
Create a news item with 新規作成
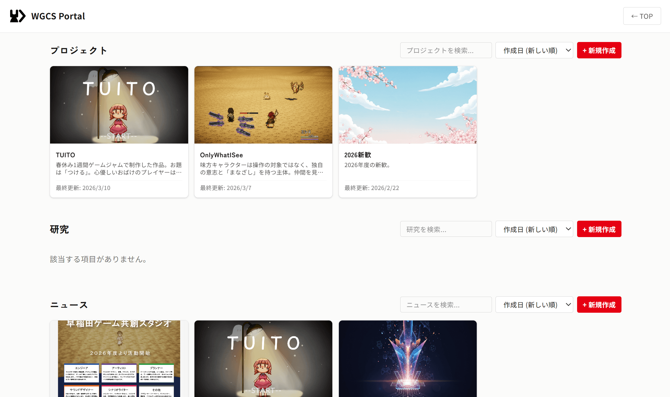(x=599, y=305)
